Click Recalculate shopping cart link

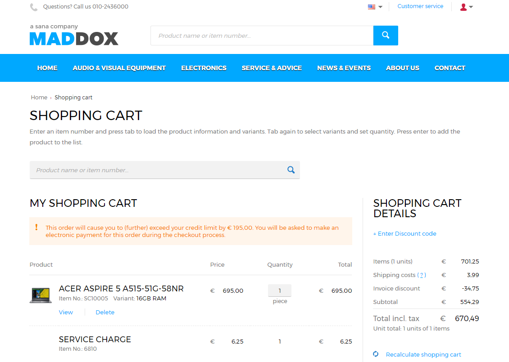(x=423, y=354)
